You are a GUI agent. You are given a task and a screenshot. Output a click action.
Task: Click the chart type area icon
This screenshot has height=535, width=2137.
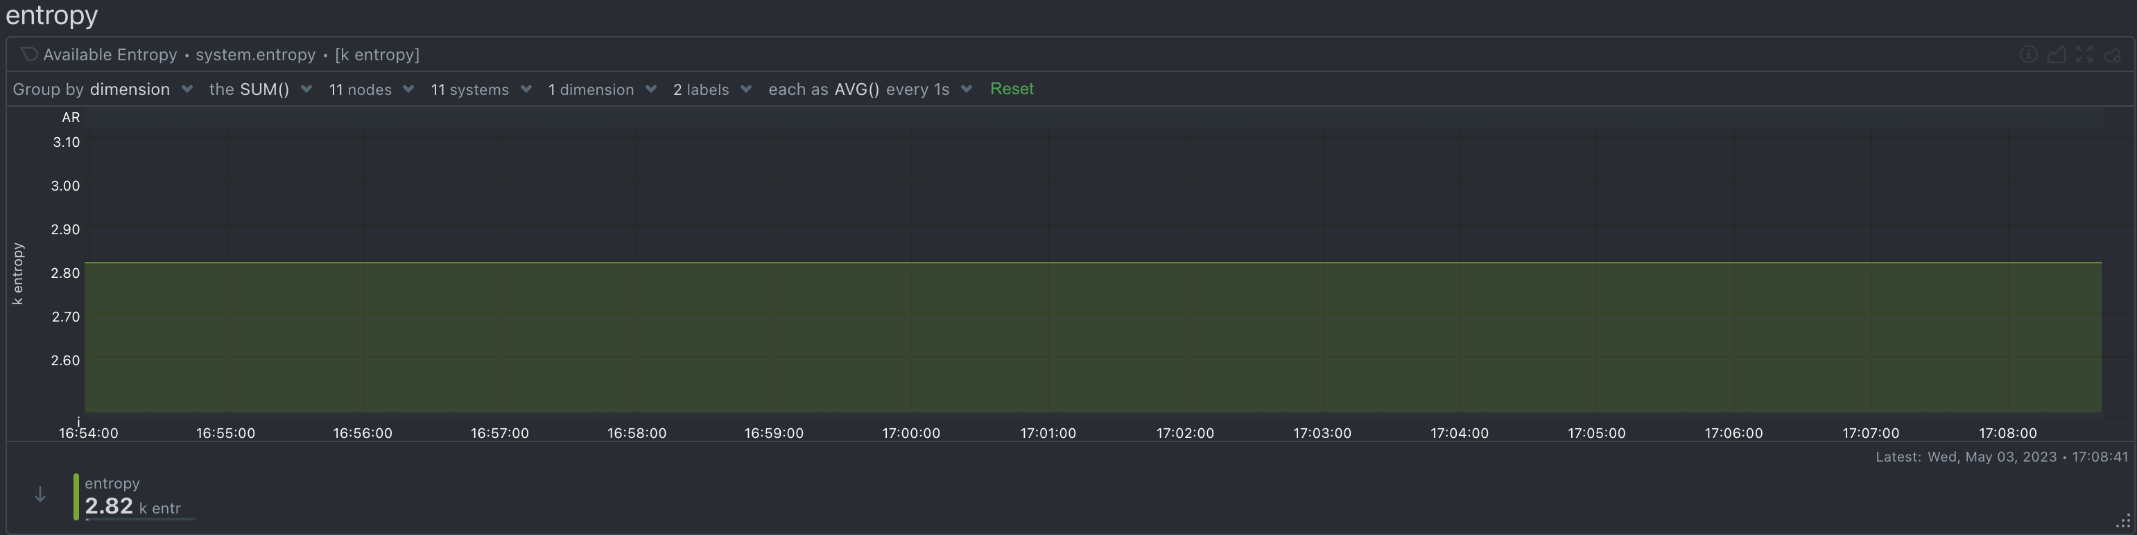(x=2057, y=55)
